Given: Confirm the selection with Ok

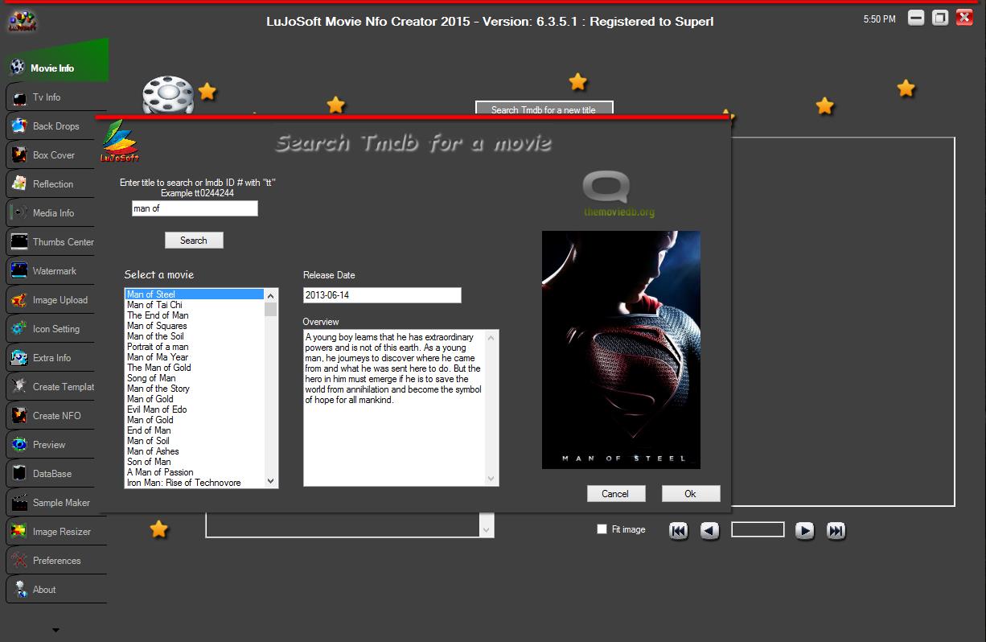Looking at the screenshot, I should click(x=690, y=494).
